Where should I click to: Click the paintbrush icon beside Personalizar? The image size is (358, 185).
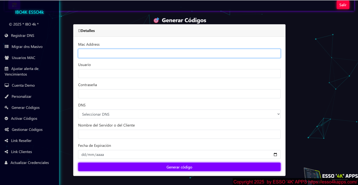point(7,97)
